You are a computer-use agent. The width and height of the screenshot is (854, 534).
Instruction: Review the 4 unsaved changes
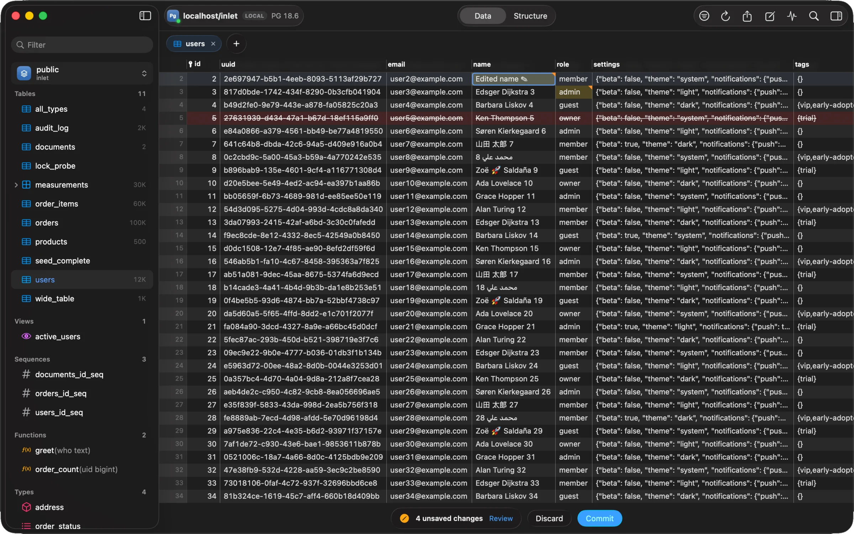tap(501, 518)
